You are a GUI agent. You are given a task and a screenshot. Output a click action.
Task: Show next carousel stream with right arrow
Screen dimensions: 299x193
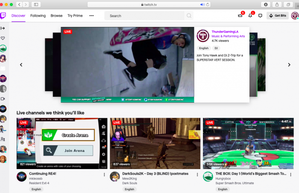pos(289,65)
